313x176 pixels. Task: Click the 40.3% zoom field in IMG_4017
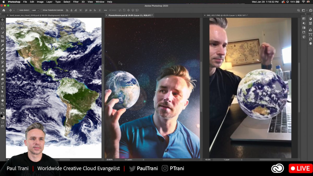point(208,160)
